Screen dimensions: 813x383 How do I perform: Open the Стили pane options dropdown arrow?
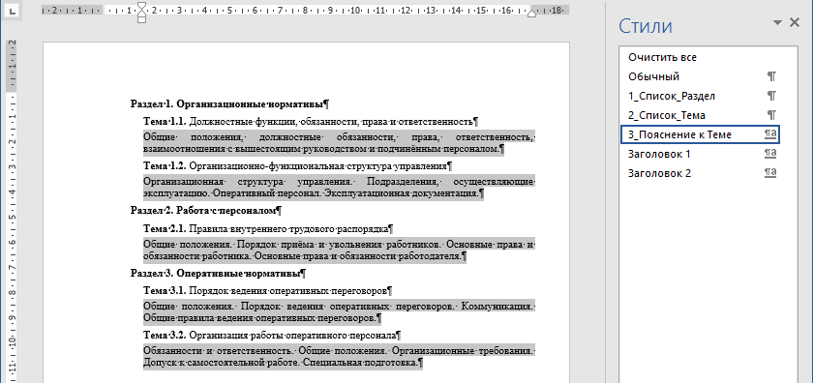[776, 22]
